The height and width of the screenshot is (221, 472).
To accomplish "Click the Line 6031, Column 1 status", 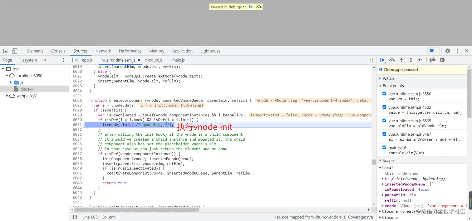I will click(x=101, y=217).
